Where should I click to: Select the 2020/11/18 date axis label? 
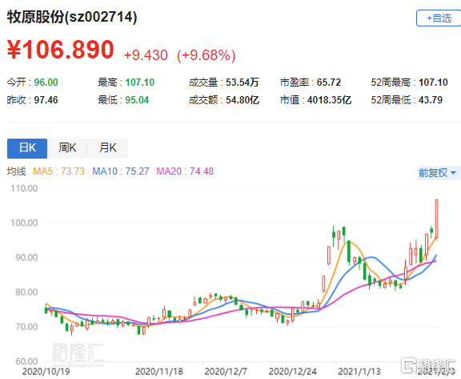click(x=159, y=371)
